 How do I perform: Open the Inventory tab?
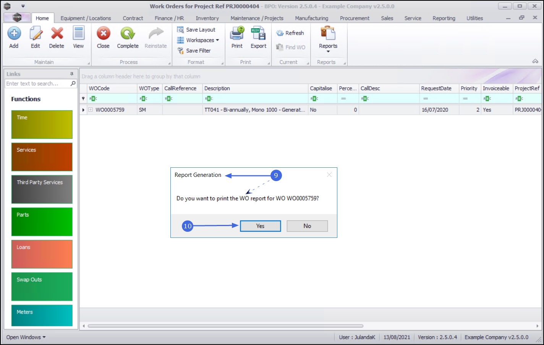(207, 18)
